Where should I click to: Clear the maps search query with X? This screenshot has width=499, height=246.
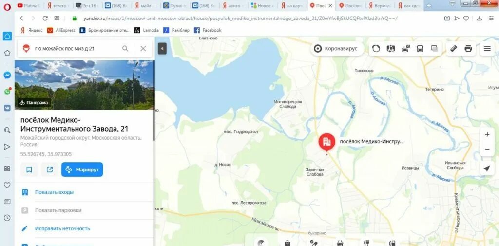tap(143, 48)
